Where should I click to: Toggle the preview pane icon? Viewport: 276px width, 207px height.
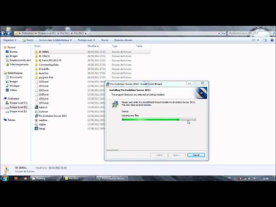click(265, 40)
